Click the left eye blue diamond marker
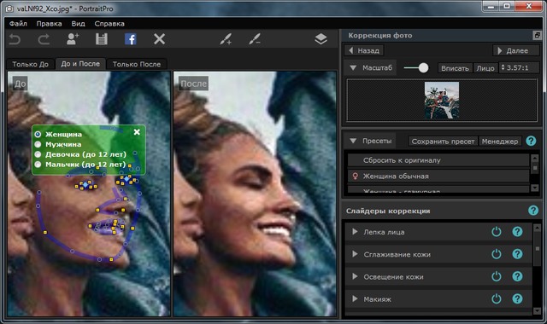The height and width of the screenshot is (324, 547). click(85, 184)
